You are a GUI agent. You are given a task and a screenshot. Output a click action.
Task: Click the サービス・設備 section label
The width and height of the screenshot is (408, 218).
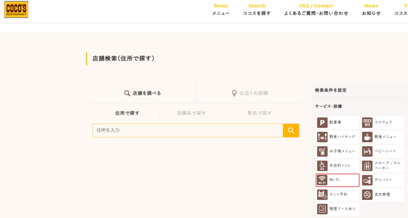tap(328, 106)
